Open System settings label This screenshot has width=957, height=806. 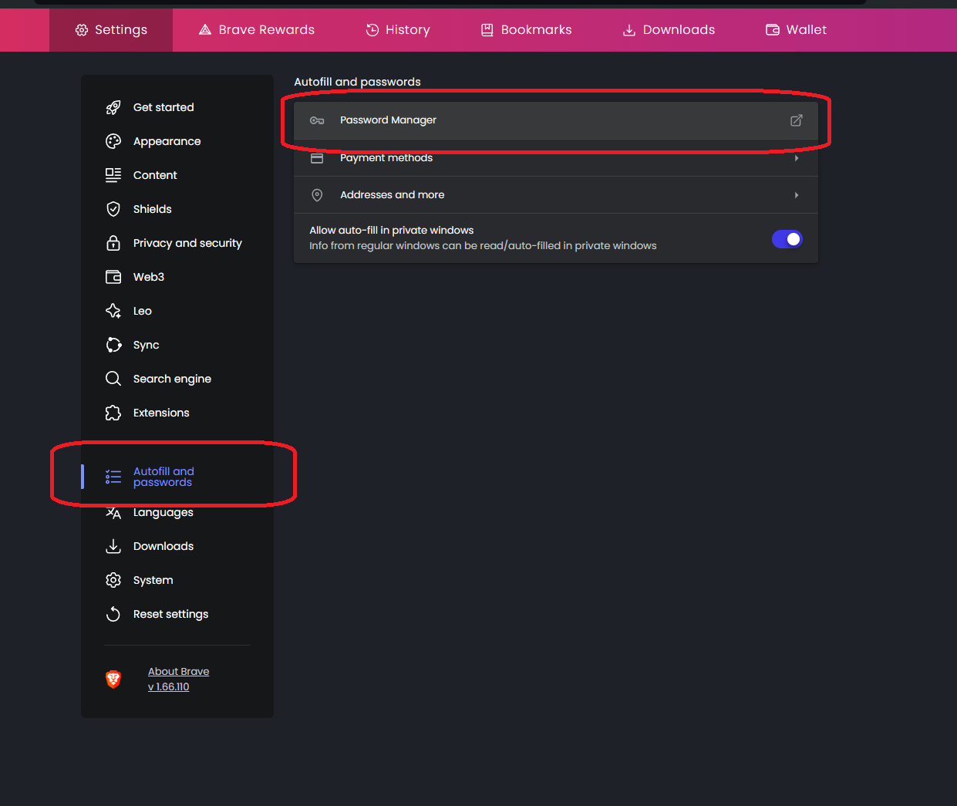pos(153,580)
